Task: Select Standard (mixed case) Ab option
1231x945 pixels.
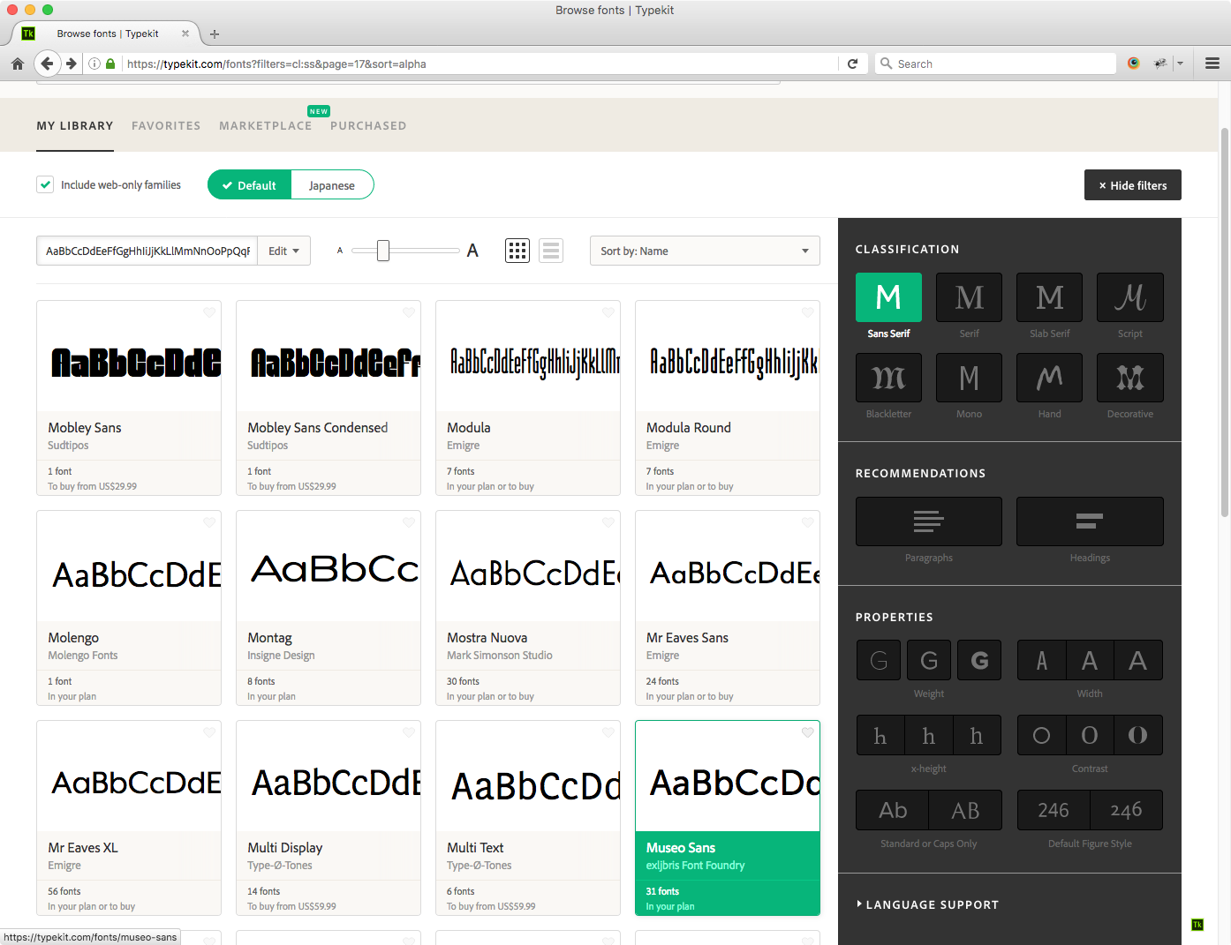Action: tap(893, 810)
